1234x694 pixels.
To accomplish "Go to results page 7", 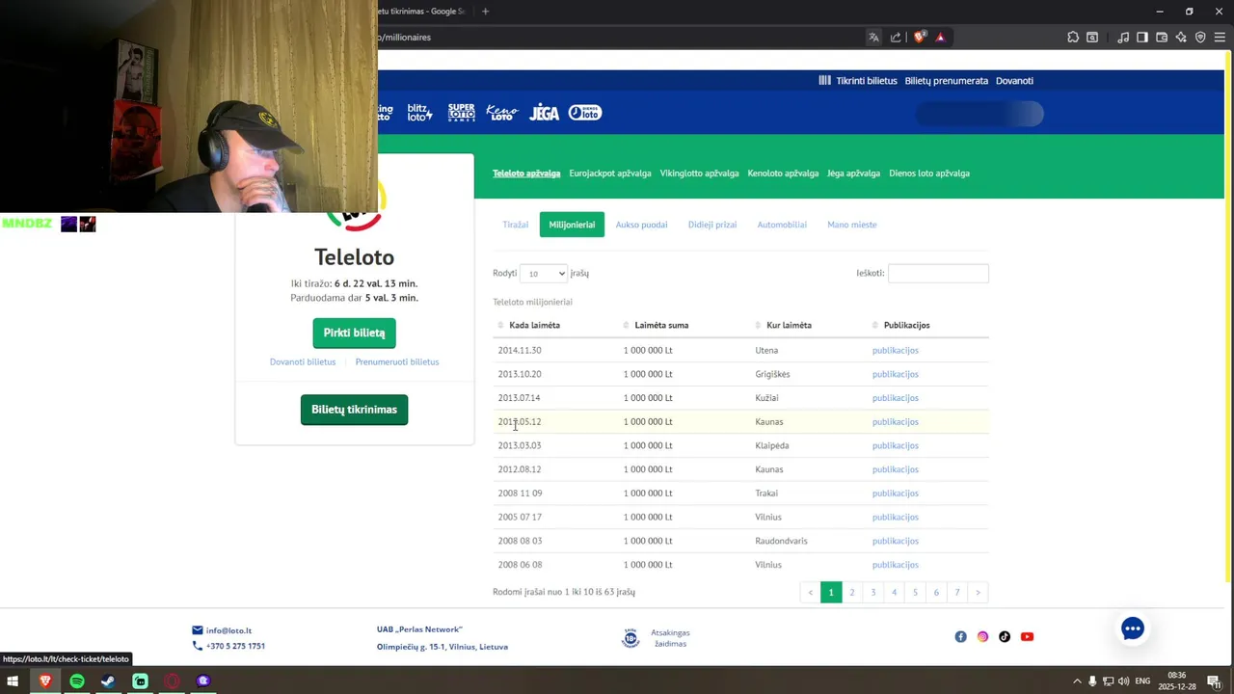I will (x=957, y=593).
